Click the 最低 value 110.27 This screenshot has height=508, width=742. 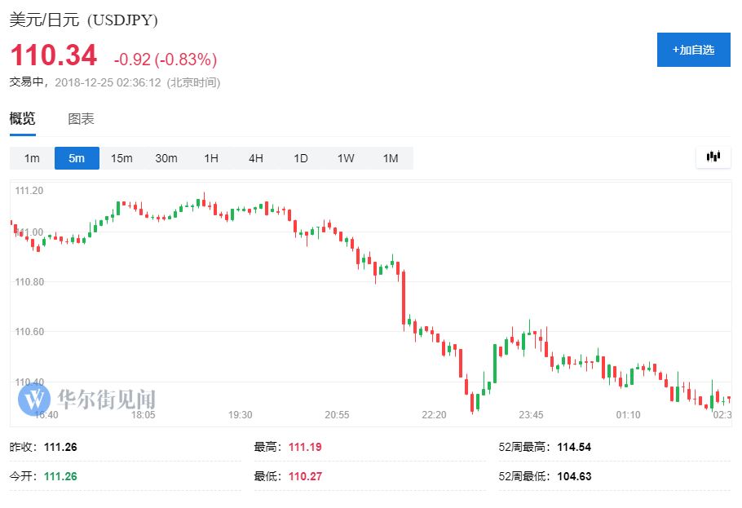pyautogui.click(x=307, y=476)
